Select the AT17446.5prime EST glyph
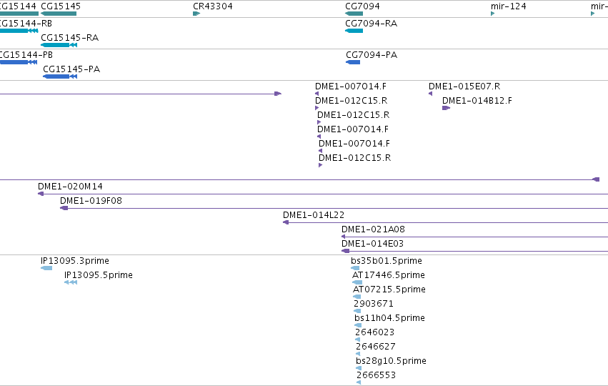Image resolution: width=608 pixels, height=386 pixels. pyautogui.click(x=357, y=282)
